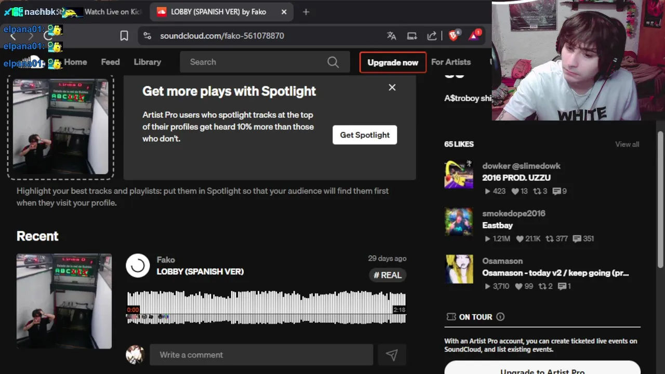Click the 1.21M plays on Eastbay

tap(497, 239)
